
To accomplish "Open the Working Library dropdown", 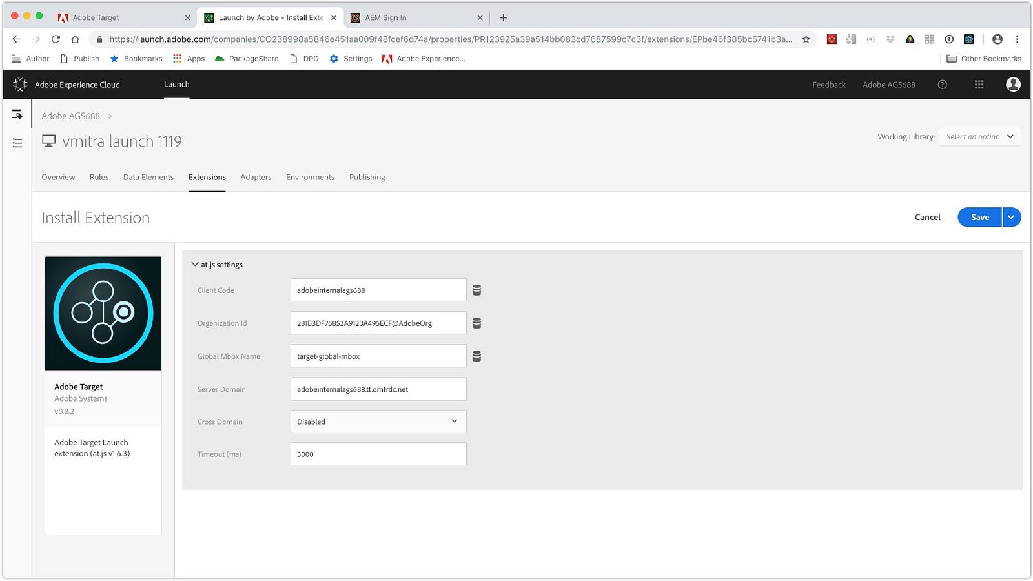I will 979,137.
